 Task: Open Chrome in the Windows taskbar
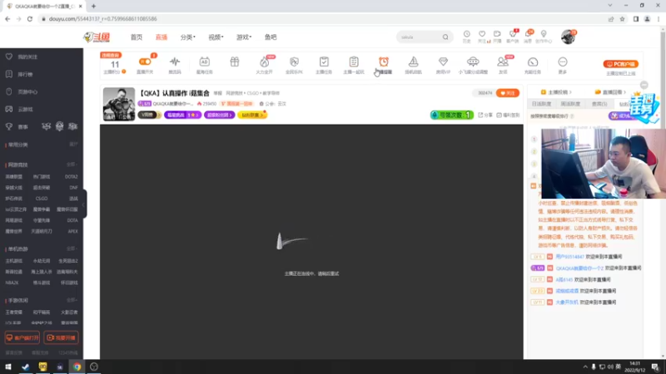77,367
